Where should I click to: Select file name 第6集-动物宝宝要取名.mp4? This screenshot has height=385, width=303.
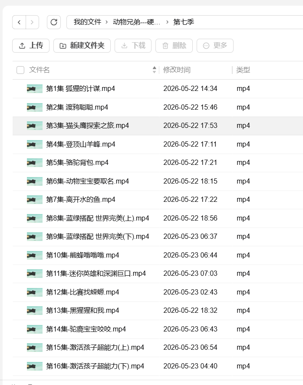click(x=87, y=181)
